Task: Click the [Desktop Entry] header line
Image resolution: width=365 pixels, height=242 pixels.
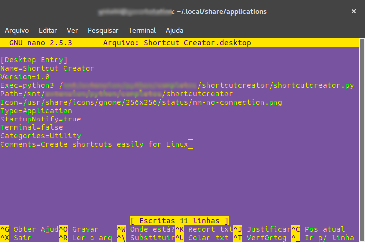Action: pos(34,60)
